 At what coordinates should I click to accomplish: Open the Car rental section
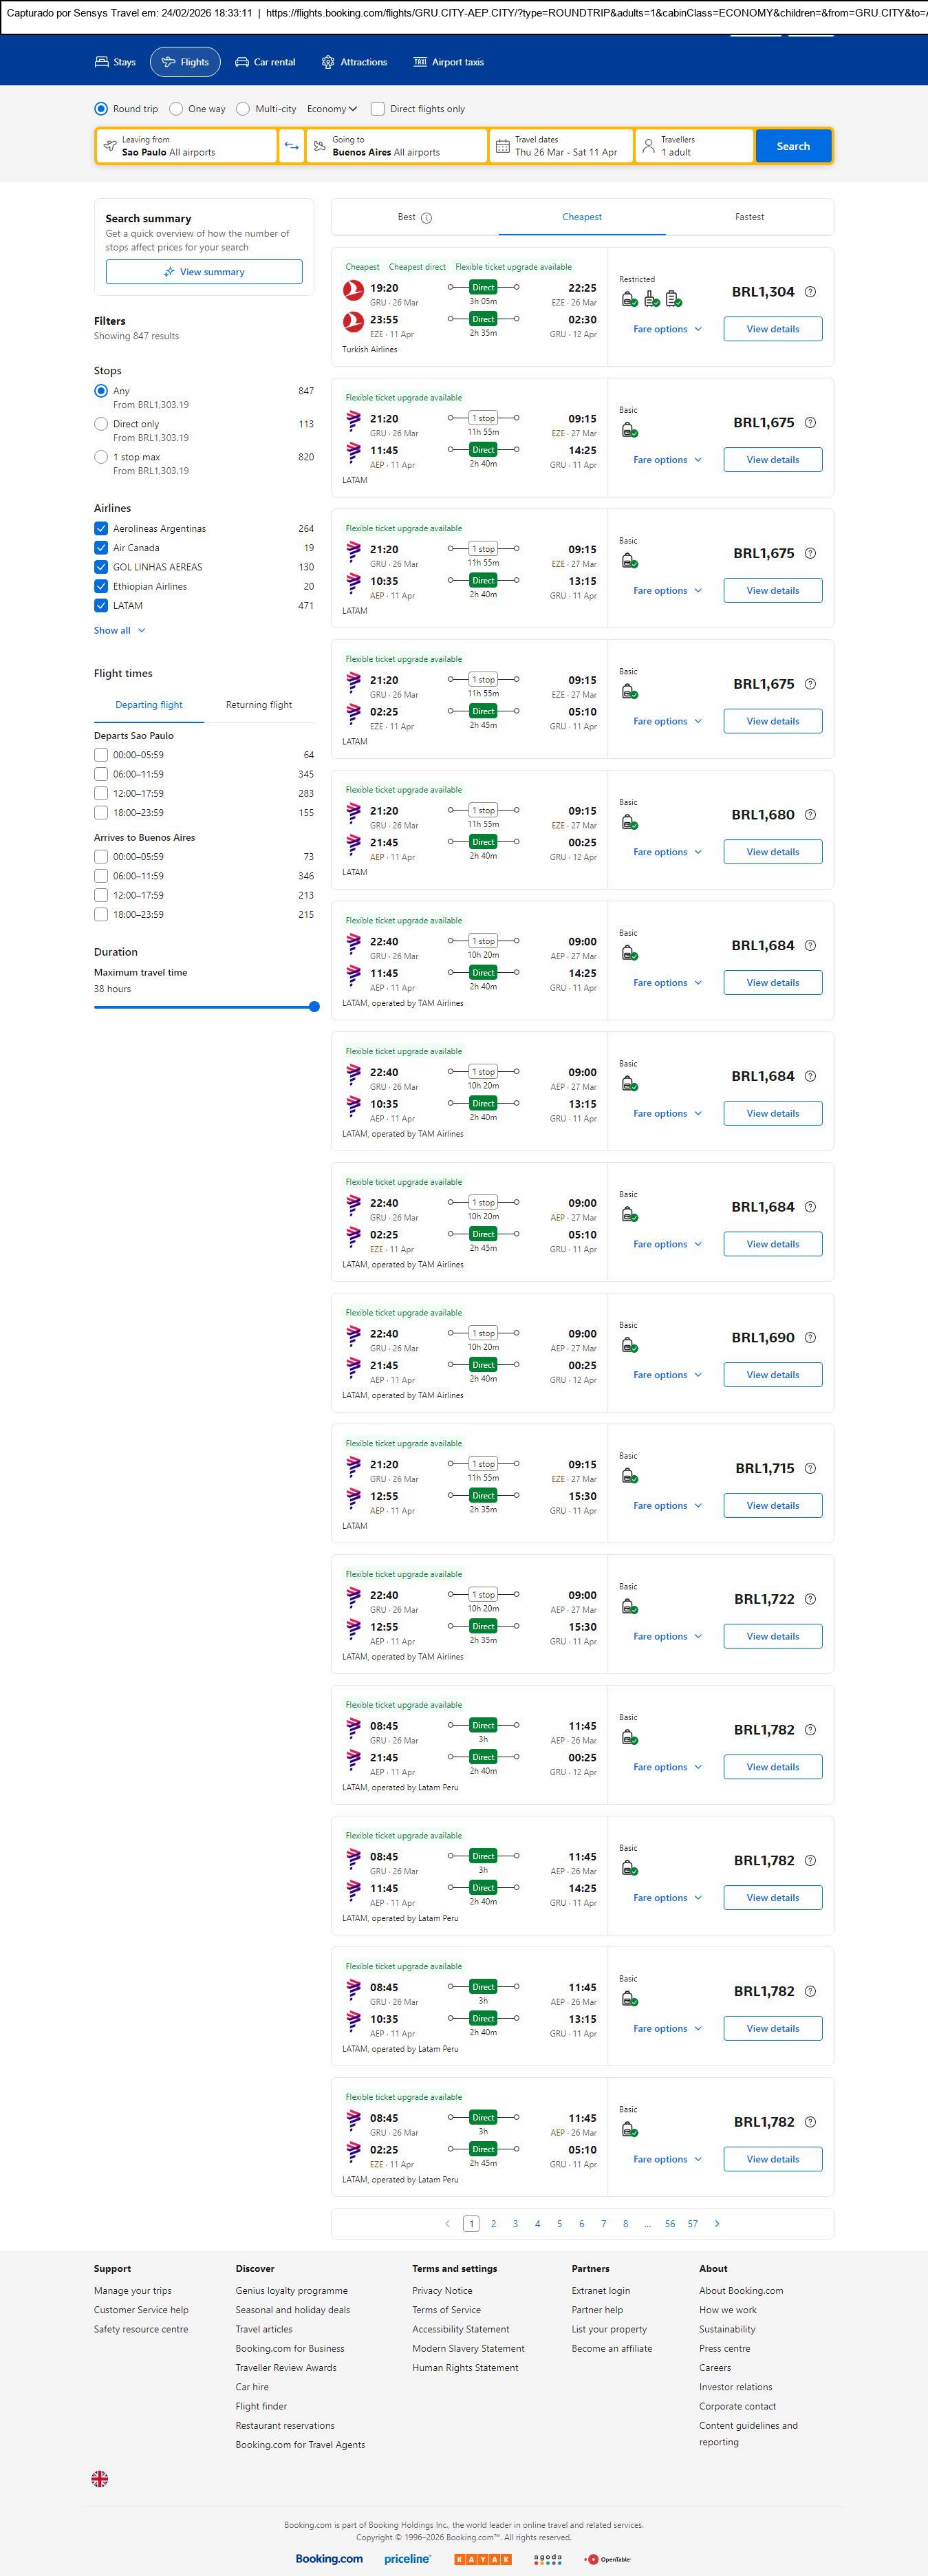(x=265, y=62)
